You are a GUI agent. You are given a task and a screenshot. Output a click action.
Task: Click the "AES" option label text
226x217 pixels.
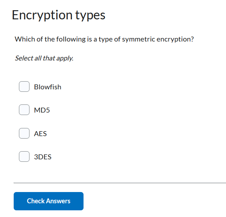[x=40, y=134]
